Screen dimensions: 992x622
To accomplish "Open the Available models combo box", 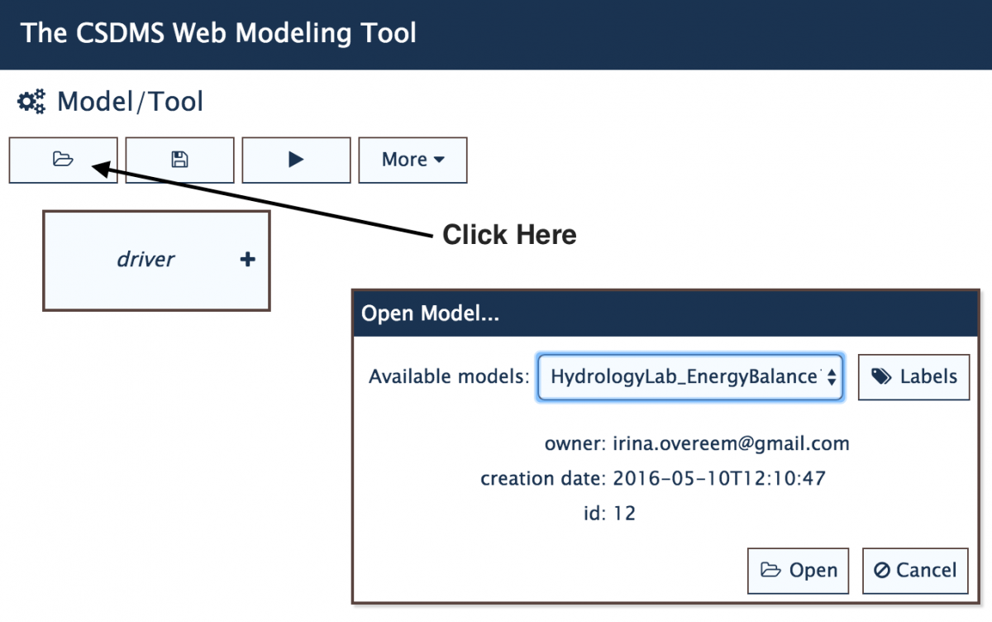I will [690, 377].
